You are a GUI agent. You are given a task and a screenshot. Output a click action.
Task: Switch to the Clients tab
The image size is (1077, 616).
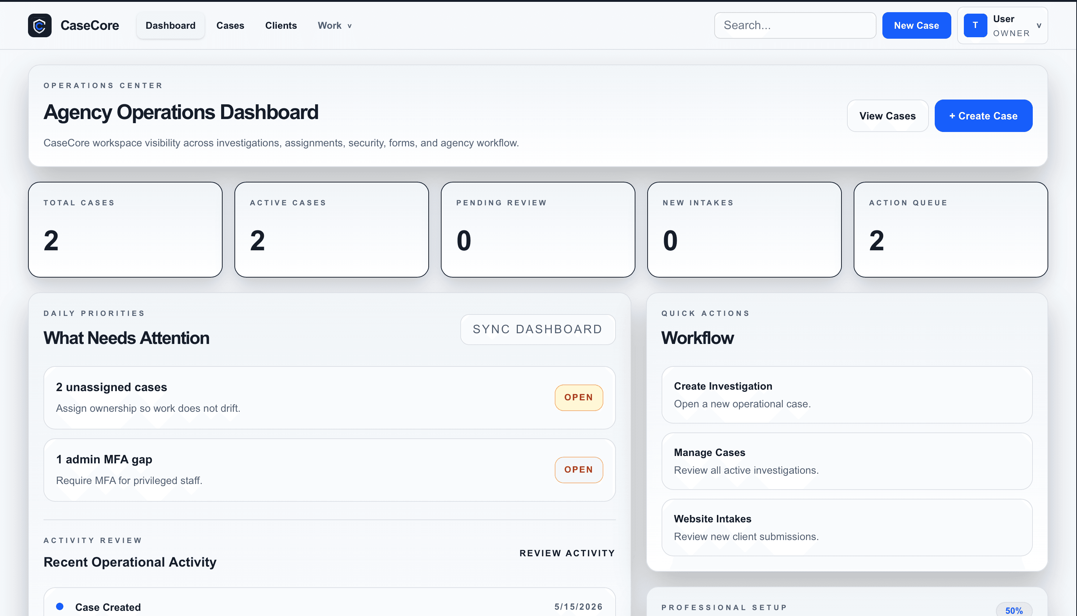[x=281, y=25]
